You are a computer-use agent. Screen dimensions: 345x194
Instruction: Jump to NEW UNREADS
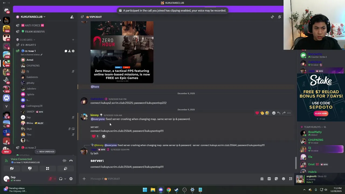pos(45,152)
